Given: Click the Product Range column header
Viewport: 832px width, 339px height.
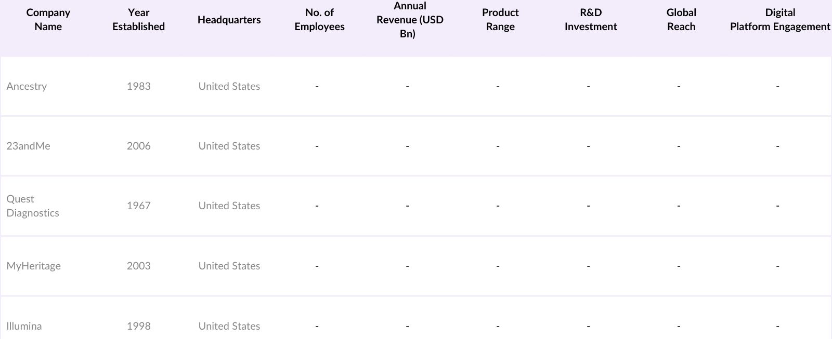Looking at the screenshot, I should (x=500, y=20).
